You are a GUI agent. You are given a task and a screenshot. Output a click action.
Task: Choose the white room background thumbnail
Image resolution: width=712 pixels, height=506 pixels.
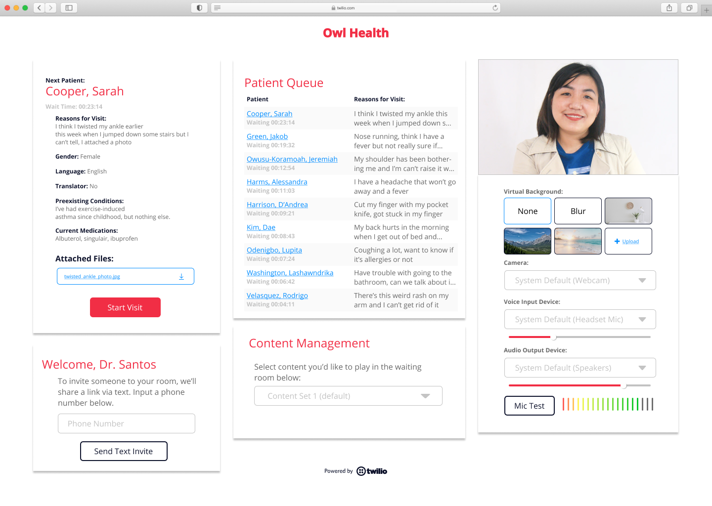pos(628,211)
